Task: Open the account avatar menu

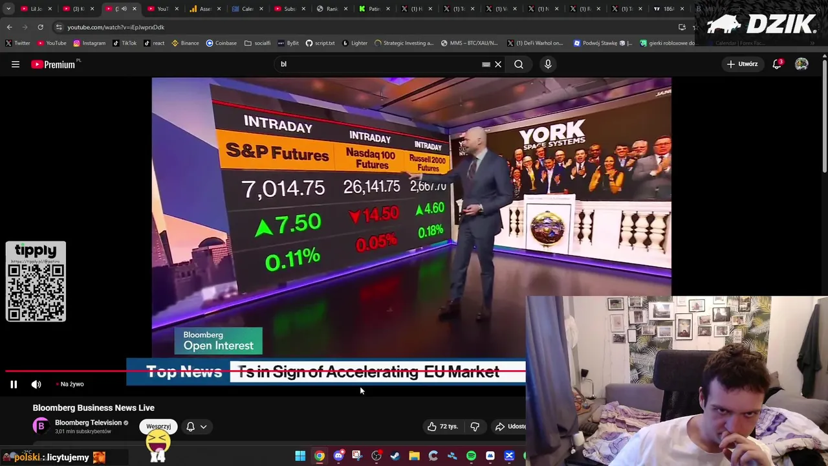Action: (801, 64)
